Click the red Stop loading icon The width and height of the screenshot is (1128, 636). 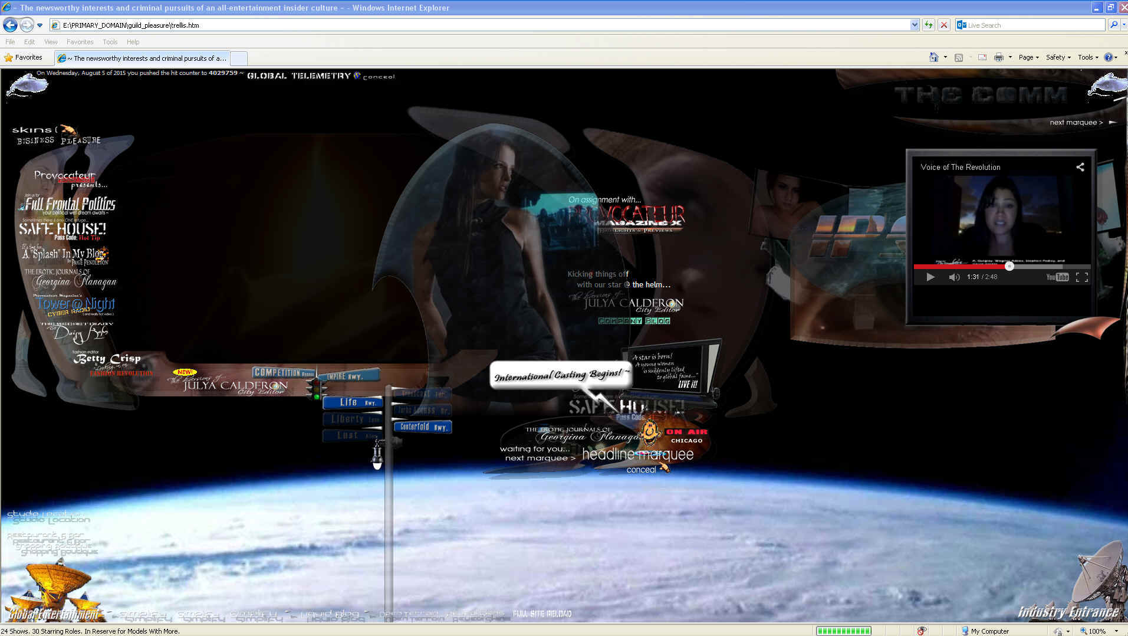[x=944, y=25]
